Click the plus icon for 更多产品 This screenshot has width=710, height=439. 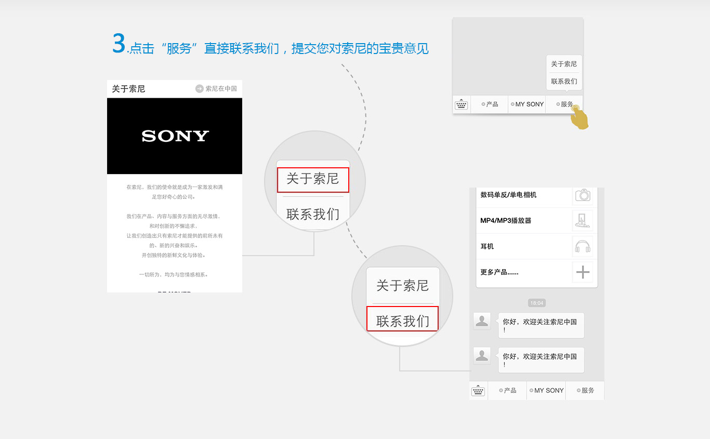(x=583, y=272)
